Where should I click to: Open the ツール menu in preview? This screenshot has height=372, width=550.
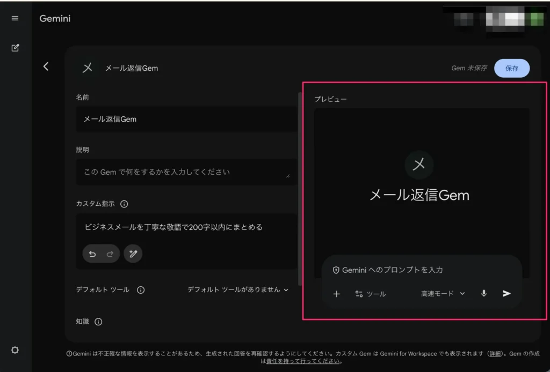point(371,294)
